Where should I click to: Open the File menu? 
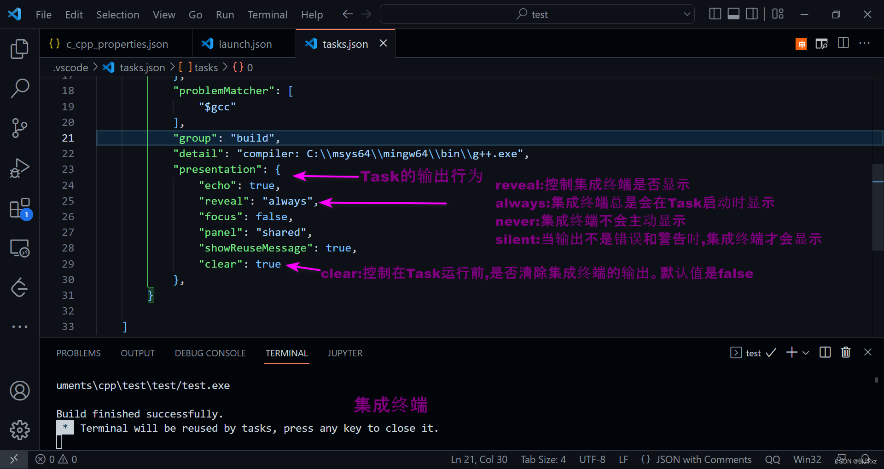click(44, 15)
